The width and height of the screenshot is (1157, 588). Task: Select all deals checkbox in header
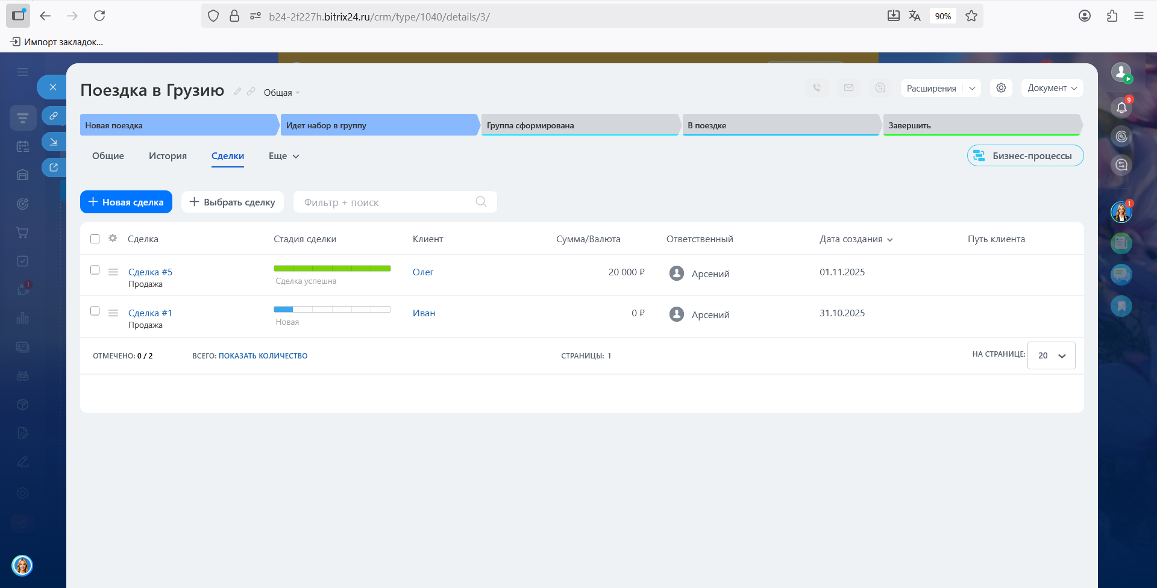(x=95, y=239)
